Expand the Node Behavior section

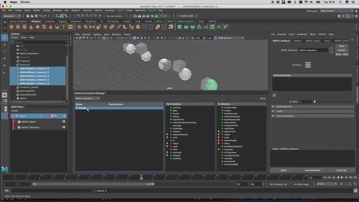pyautogui.click(x=273, y=107)
